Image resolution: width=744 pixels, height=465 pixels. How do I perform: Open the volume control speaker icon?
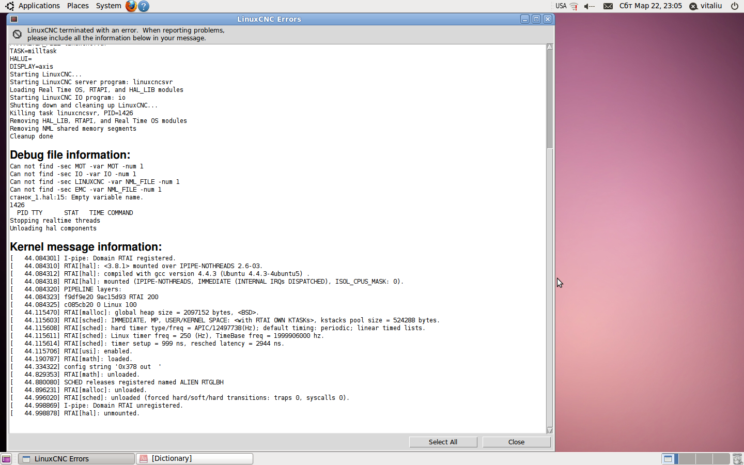[x=589, y=6]
